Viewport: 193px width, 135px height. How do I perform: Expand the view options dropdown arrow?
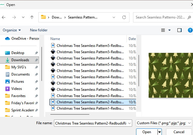click(x=170, y=30)
